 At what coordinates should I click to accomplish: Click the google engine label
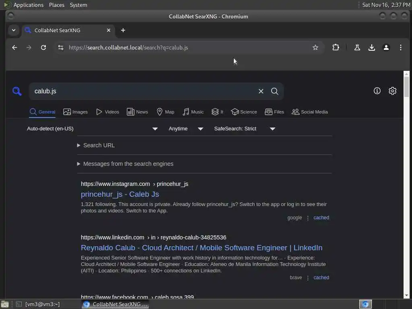pyautogui.click(x=295, y=218)
